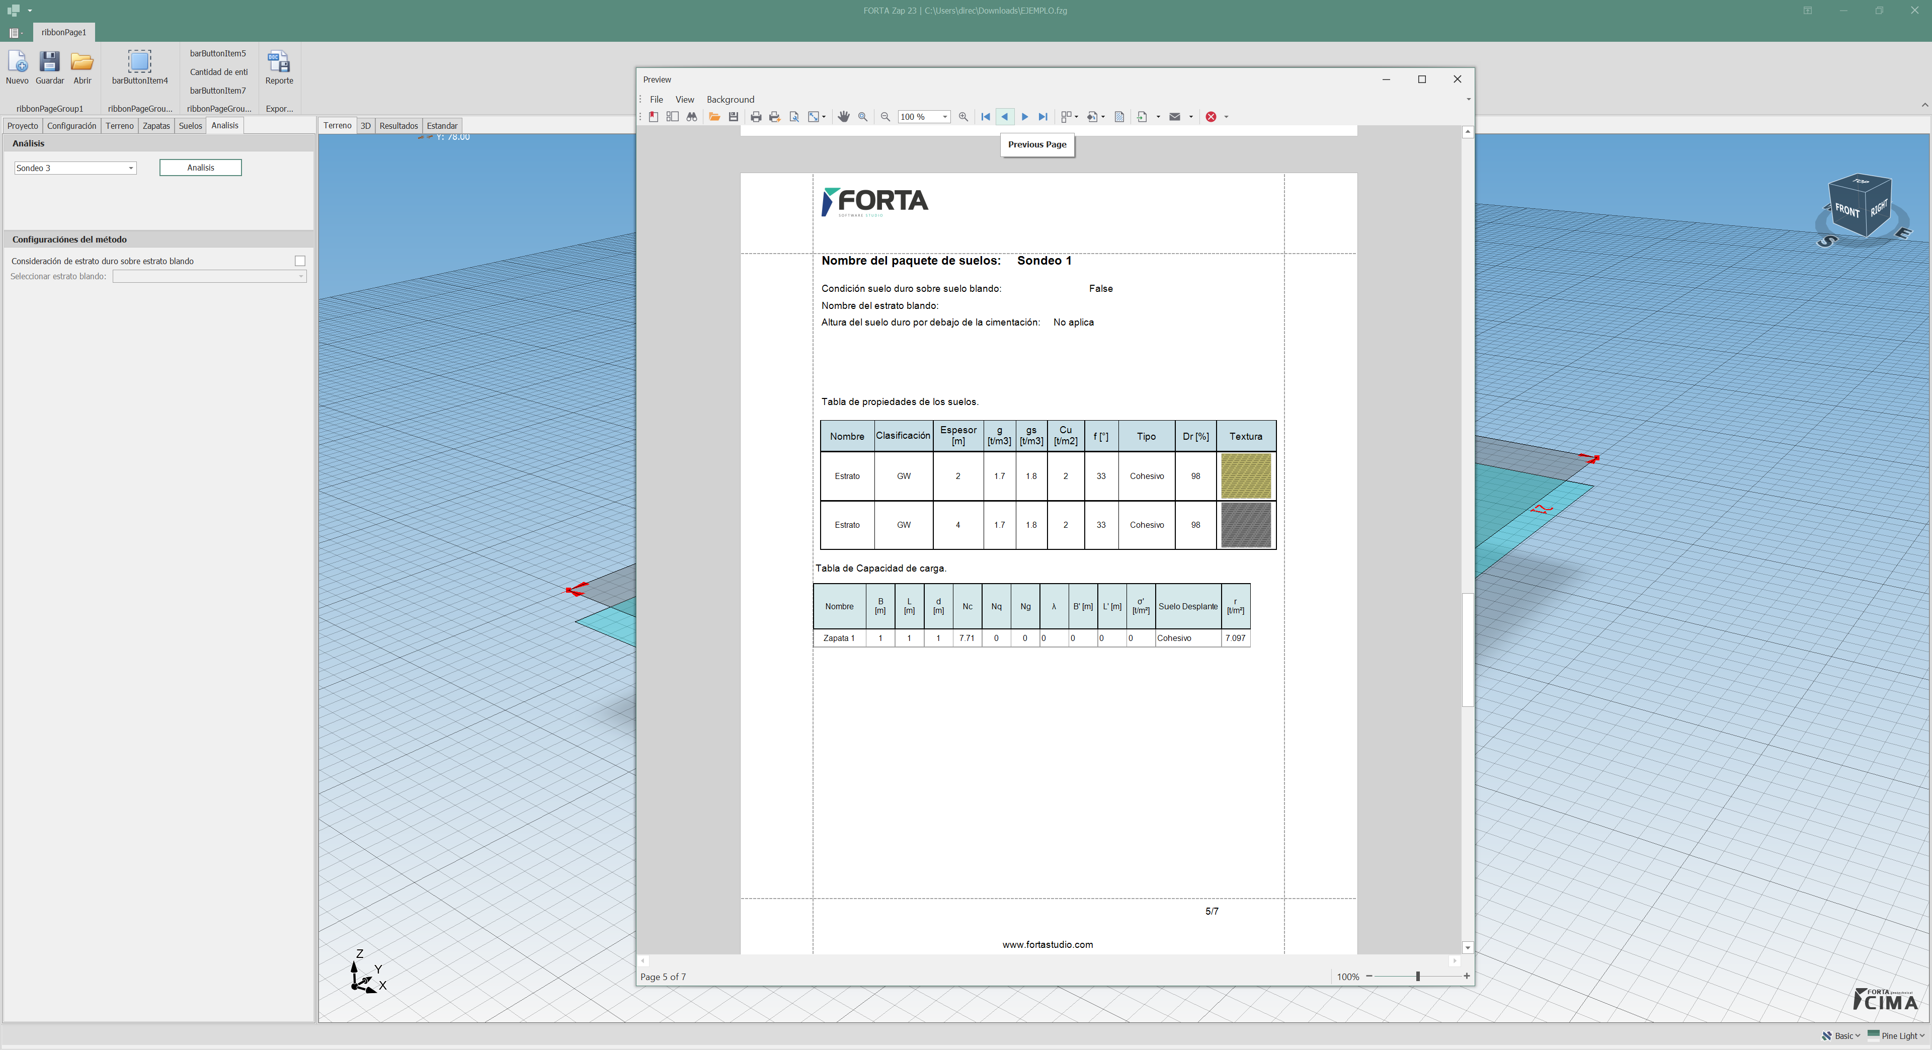Screen dimensions: 1932x1050
Task: Open the application menu icon left of ribbonPage1
Action: (14, 33)
